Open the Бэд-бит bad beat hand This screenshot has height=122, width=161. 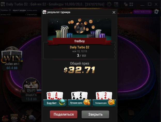tap(55, 103)
